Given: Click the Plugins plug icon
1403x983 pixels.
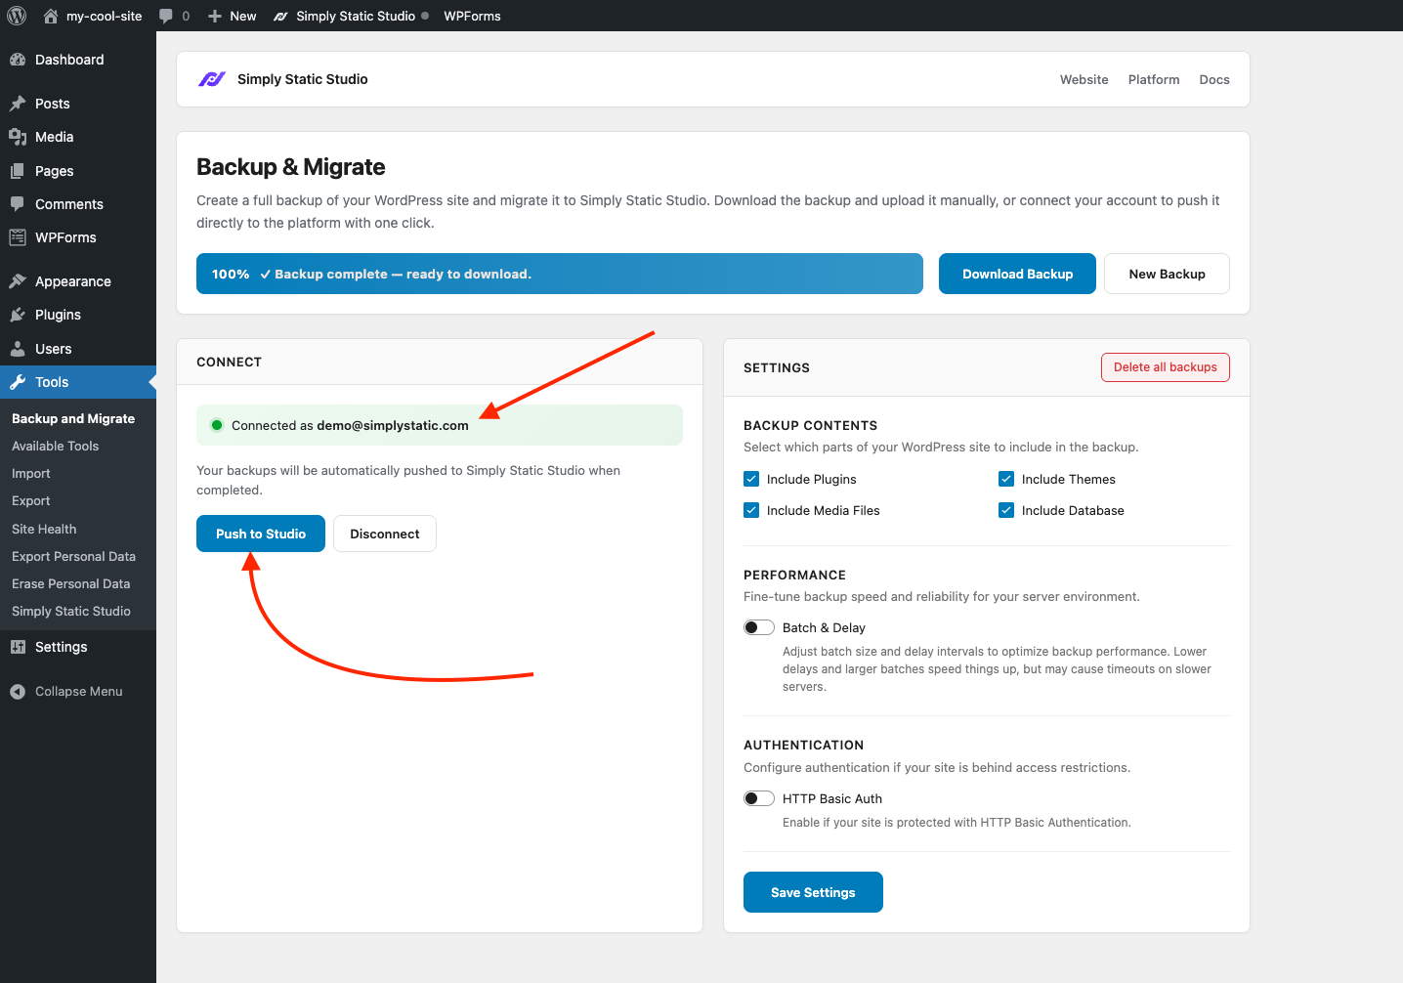Looking at the screenshot, I should [x=18, y=315].
